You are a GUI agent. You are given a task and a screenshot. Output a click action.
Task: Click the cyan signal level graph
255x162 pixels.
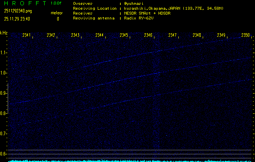point(130,160)
